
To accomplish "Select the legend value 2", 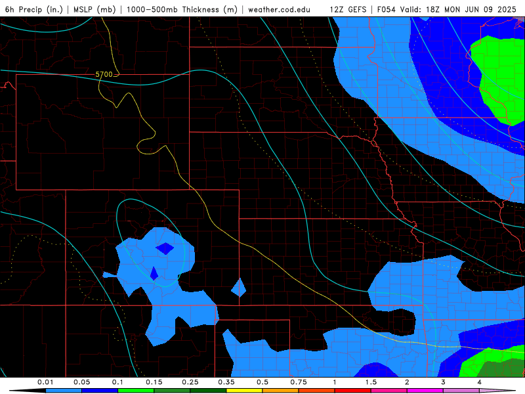I will coord(407,382).
